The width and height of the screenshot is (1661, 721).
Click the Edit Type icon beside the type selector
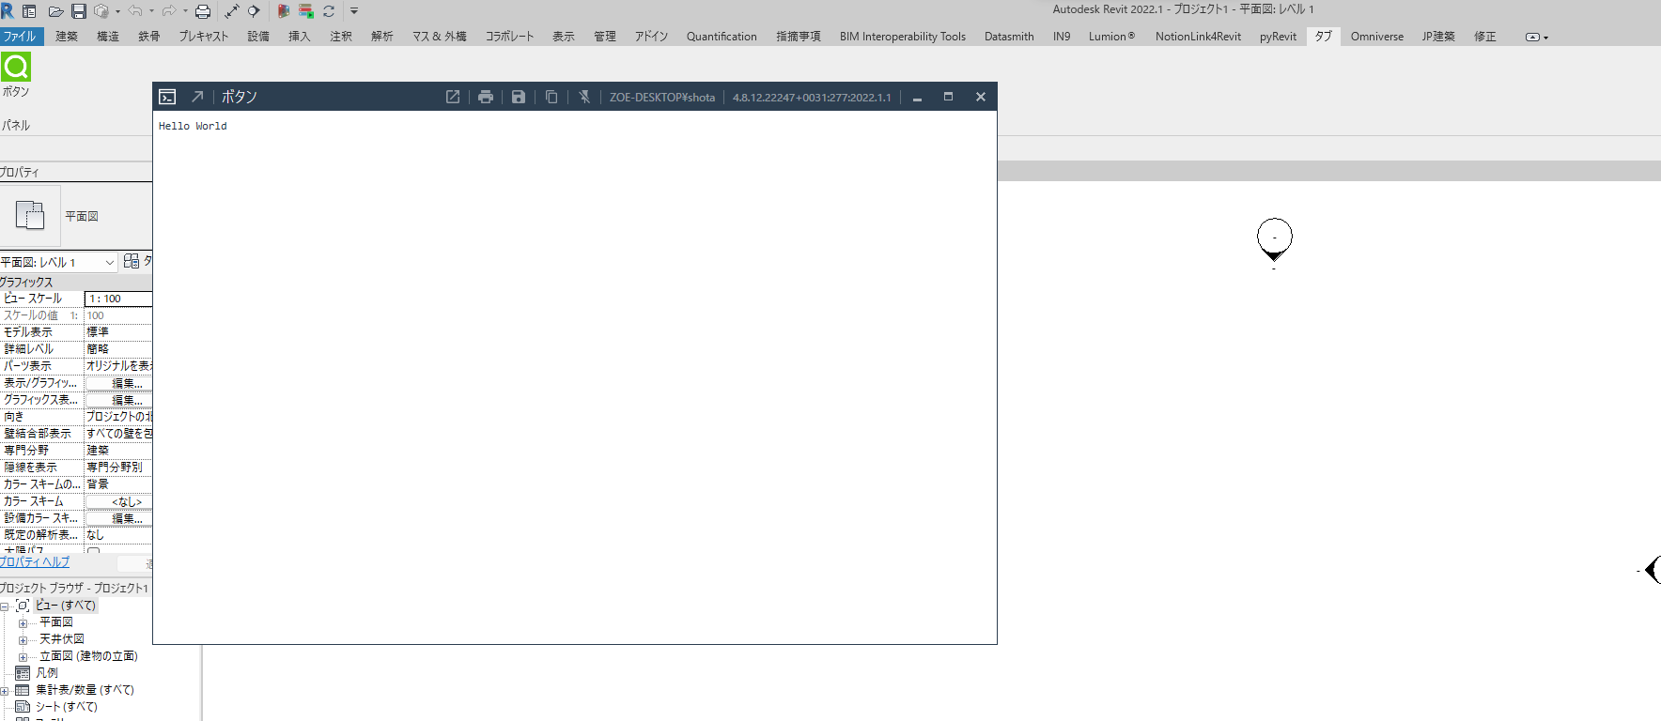[132, 261]
